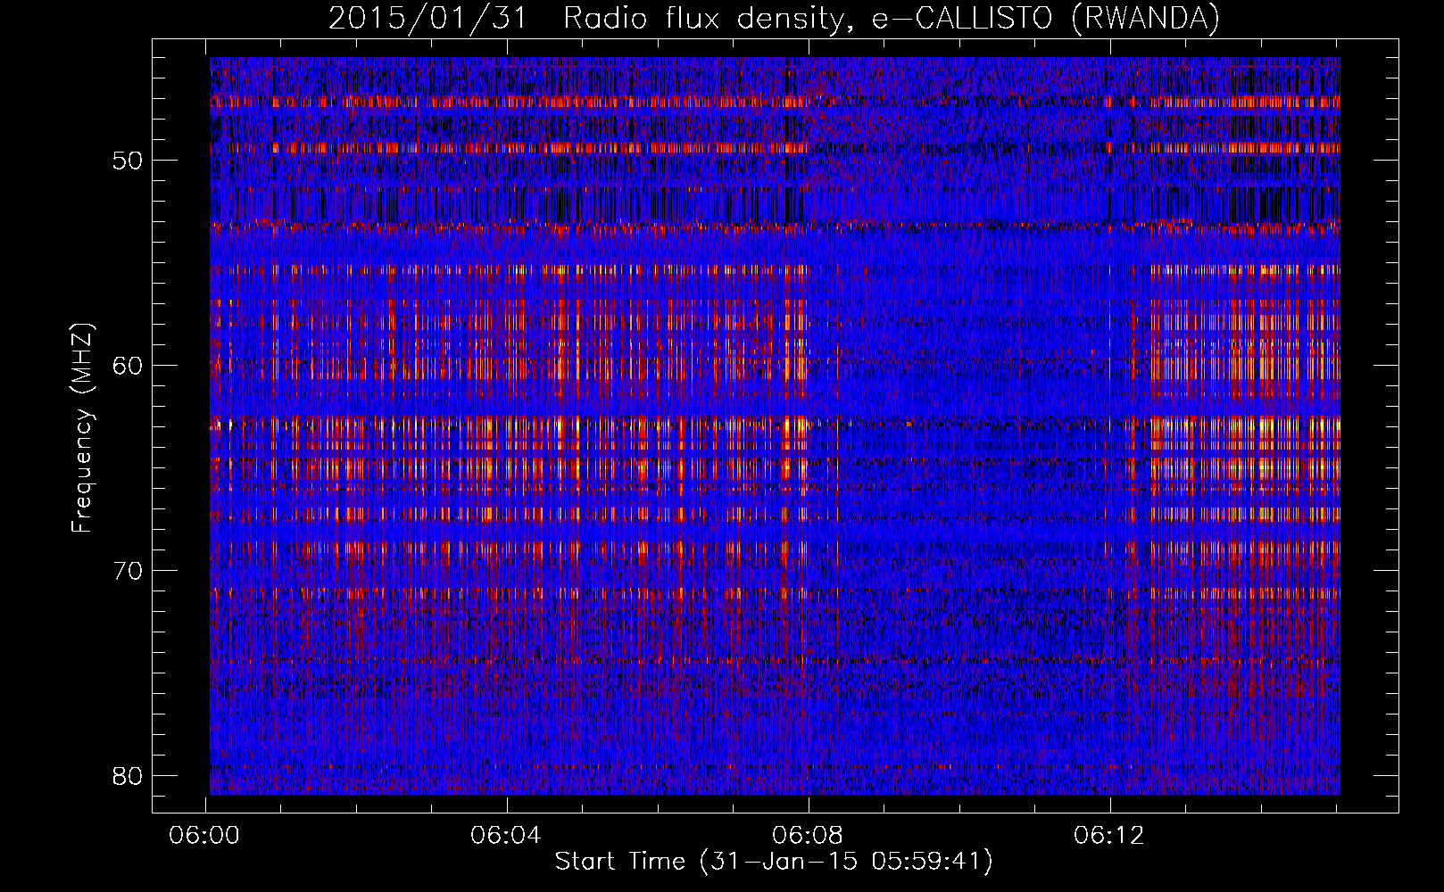Viewport: 1444px width, 892px height.
Task: Click the 80 frequency tick label
Action: point(129,775)
